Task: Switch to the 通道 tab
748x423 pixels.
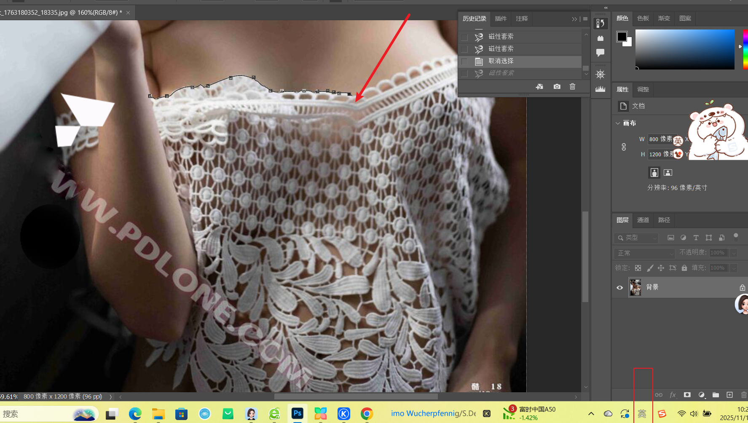Action: click(643, 220)
